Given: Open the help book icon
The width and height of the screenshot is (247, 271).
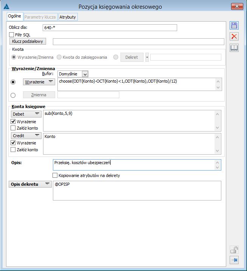Looking at the screenshot, I should pos(234,48).
